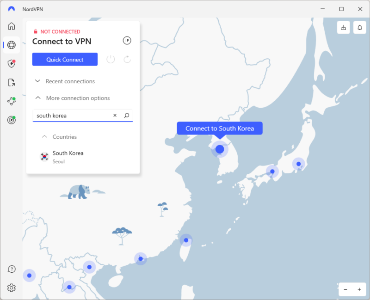
Task: Click the IP info icon
Action: pos(127,41)
